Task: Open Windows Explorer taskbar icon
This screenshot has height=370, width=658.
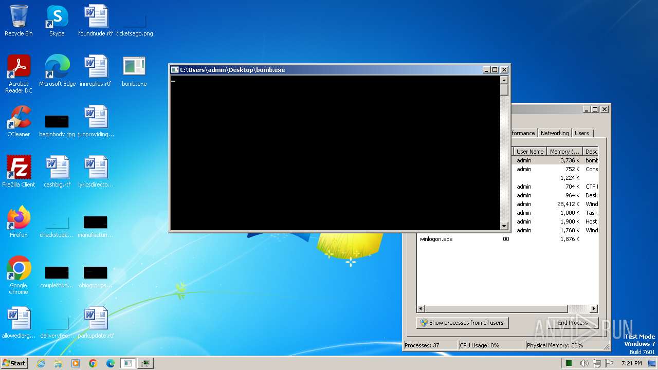Action: (x=58, y=363)
